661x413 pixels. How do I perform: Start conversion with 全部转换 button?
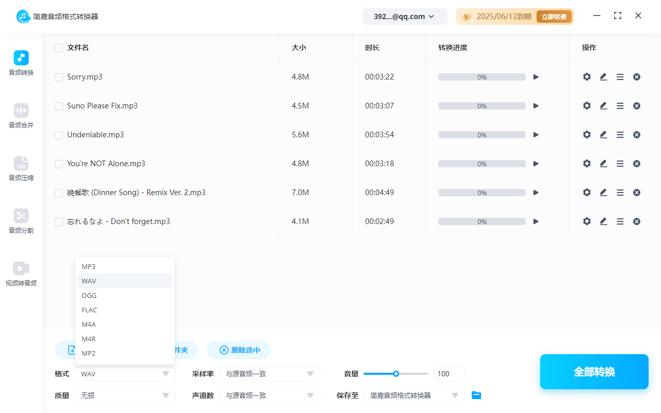click(594, 371)
